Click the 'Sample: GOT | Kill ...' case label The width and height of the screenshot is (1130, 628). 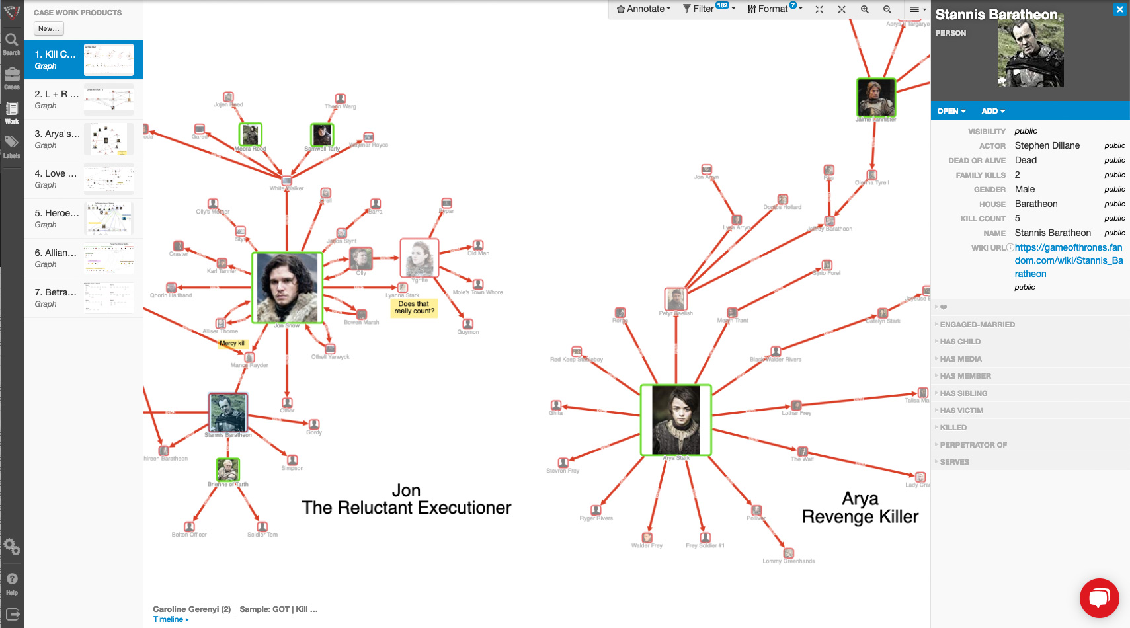coord(278,609)
